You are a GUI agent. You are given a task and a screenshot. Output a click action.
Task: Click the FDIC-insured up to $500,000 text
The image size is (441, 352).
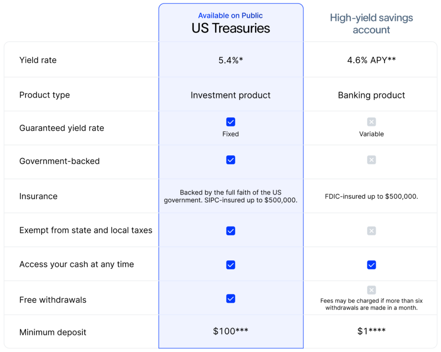(x=371, y=196)
